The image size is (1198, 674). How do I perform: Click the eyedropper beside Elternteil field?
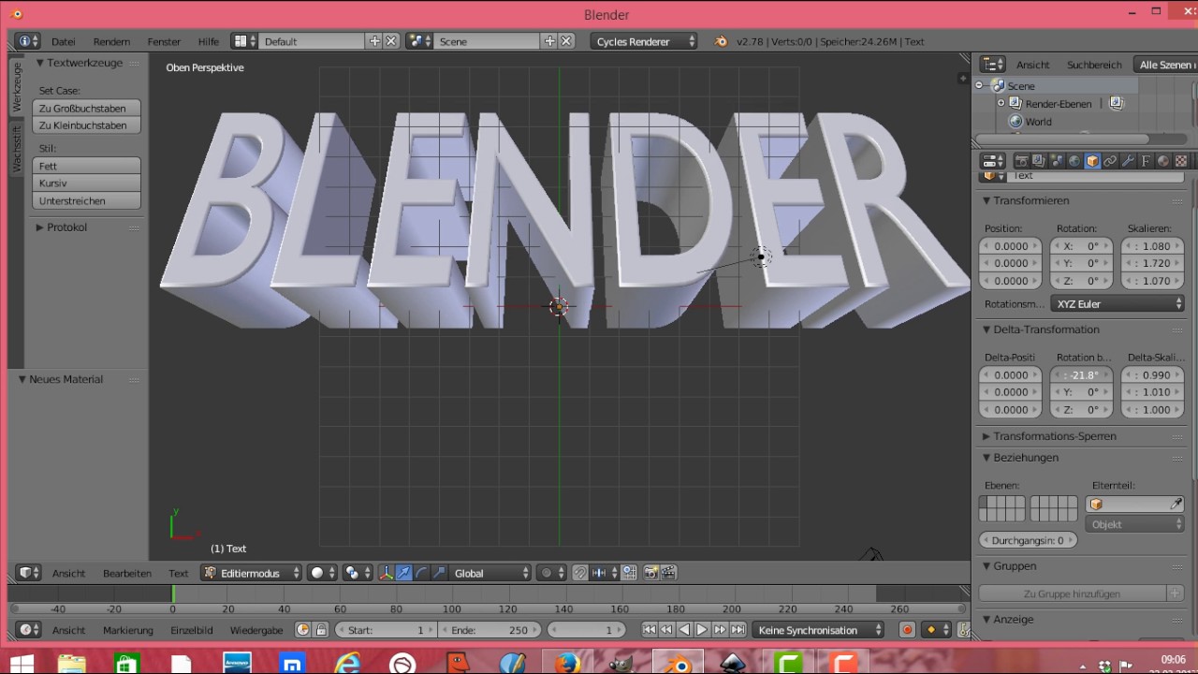[1176, 505]
